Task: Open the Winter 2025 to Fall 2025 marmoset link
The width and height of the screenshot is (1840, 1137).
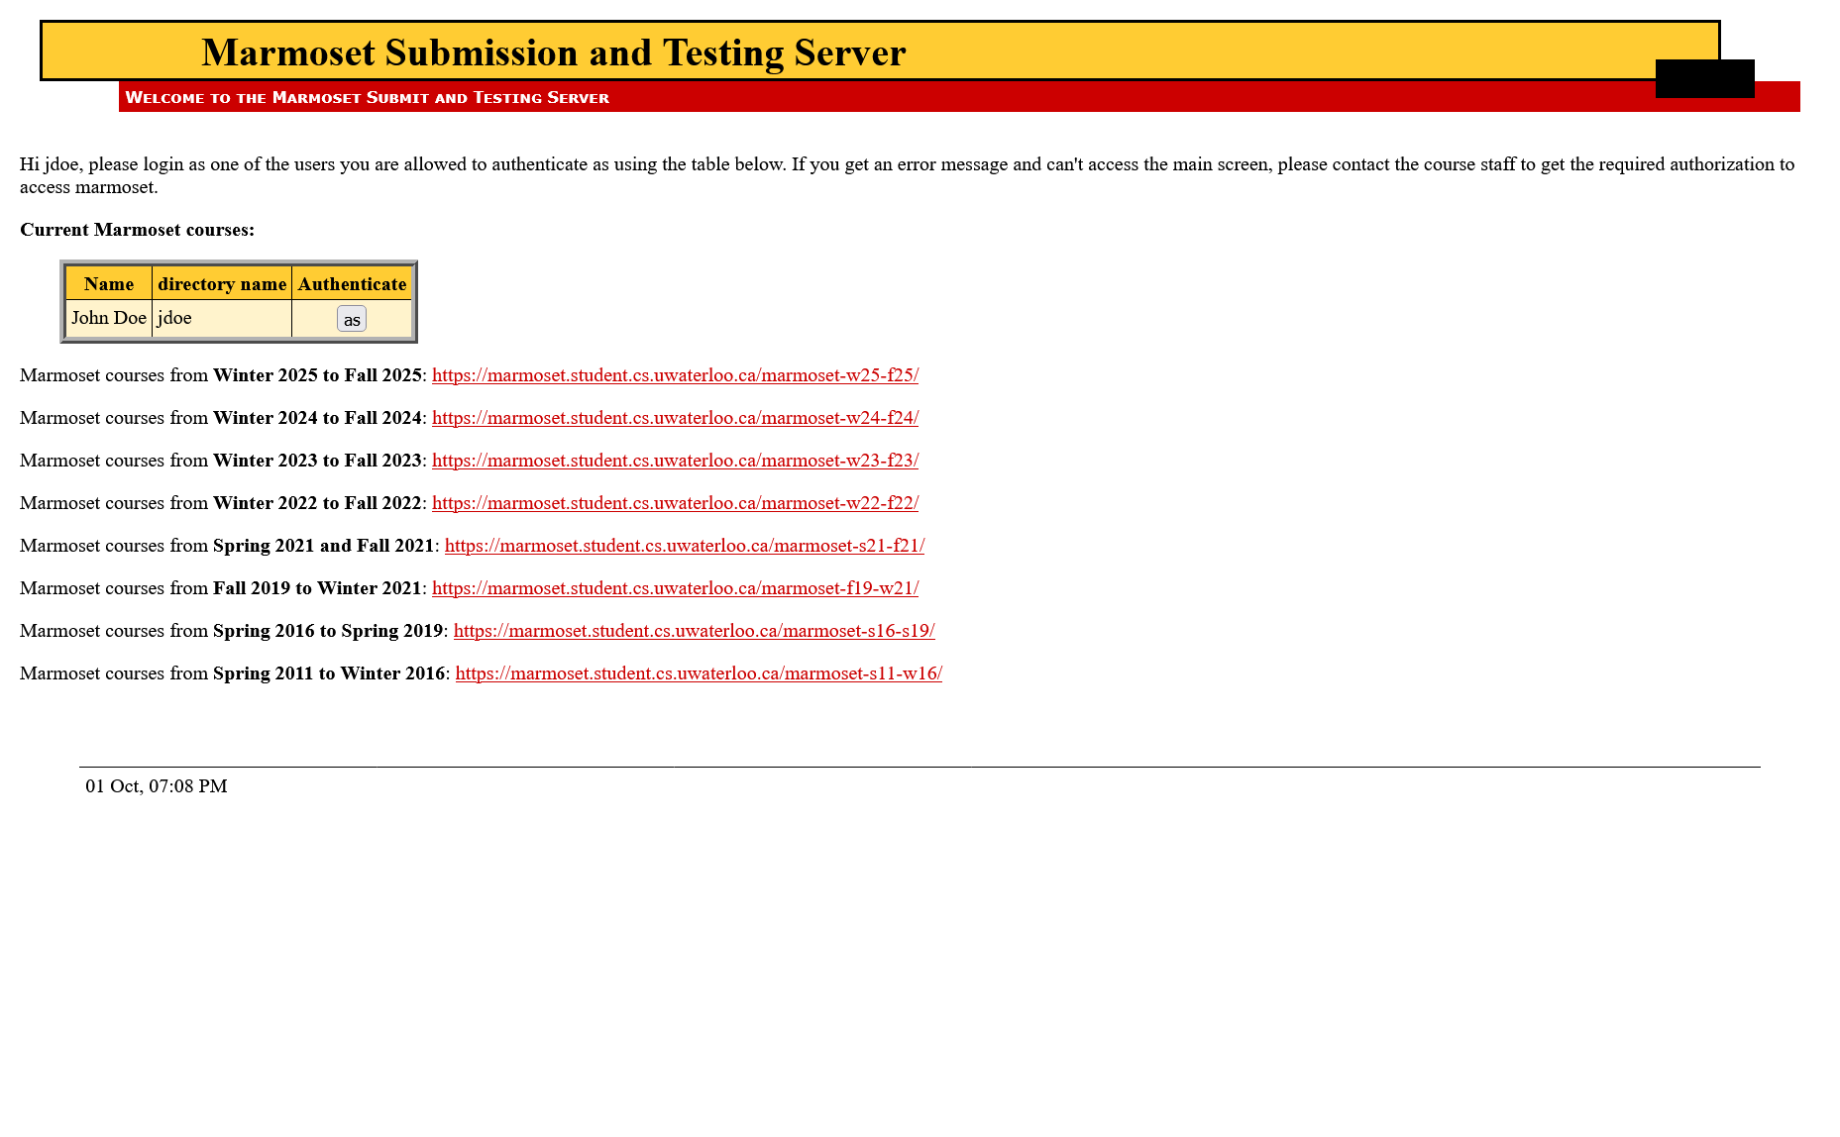Action: (675, 375)
